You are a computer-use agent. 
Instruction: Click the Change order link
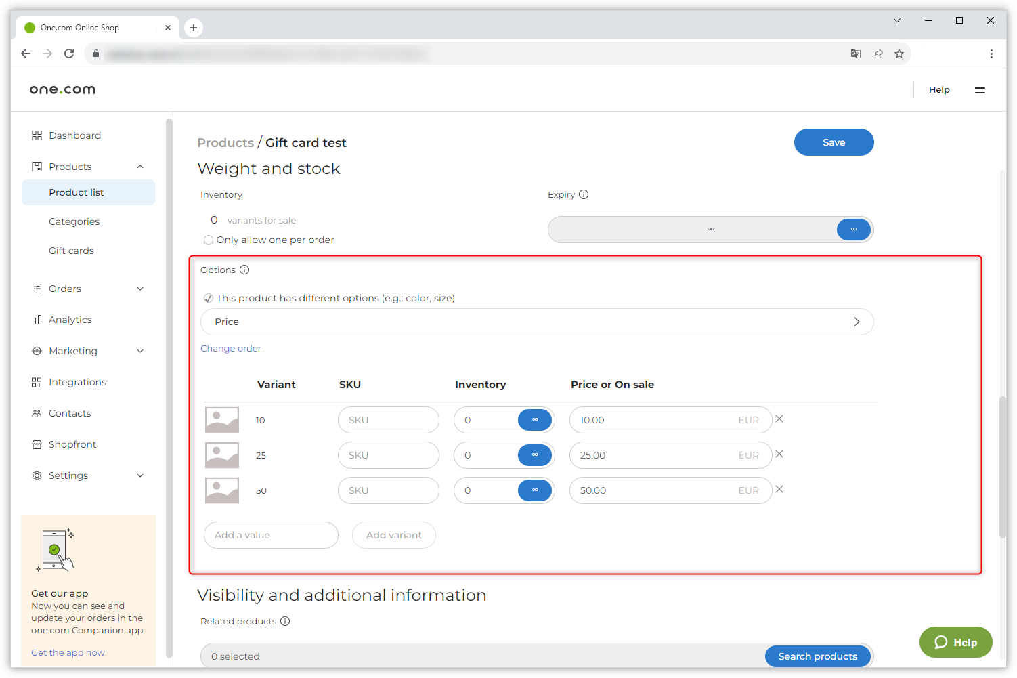point(230,348)
